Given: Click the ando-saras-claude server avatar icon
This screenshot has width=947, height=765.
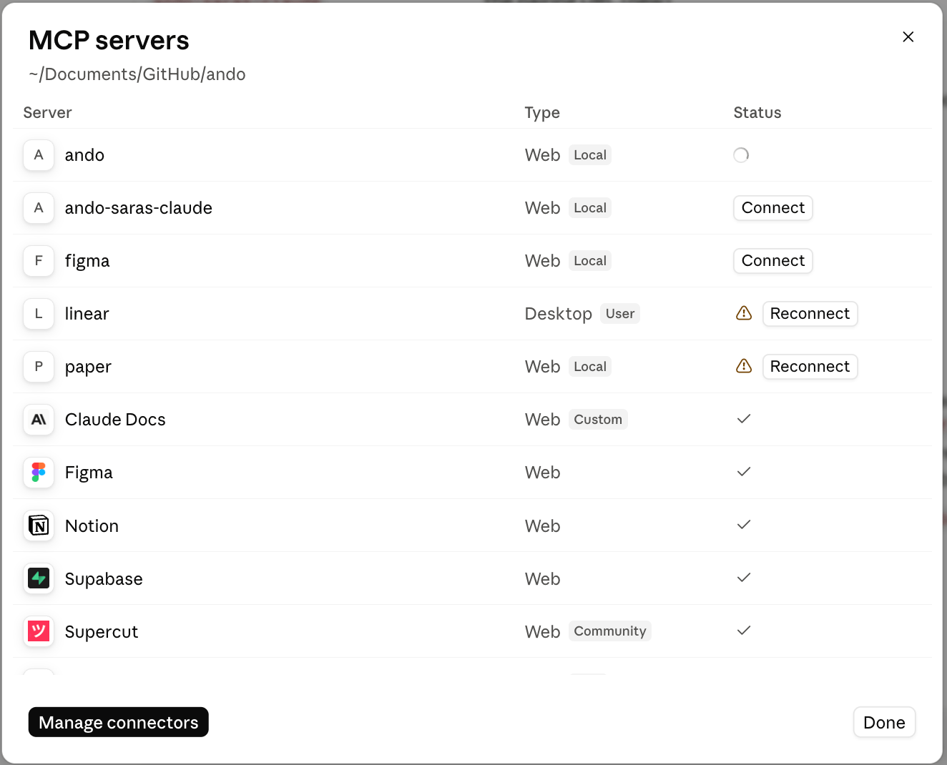Looking at the screenshot, I should coord(39,208).
